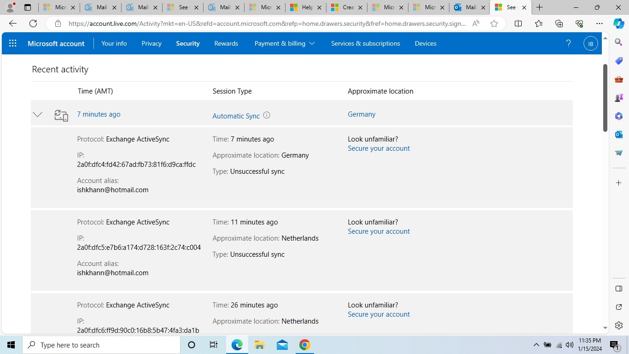Select IP address ending d9ca:ffdc
The height and width of the screenshot is (354, 629).
(x=136, y=165)
